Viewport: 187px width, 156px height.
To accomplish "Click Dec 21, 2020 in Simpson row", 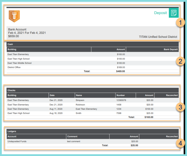I will (x=56, y=100).
